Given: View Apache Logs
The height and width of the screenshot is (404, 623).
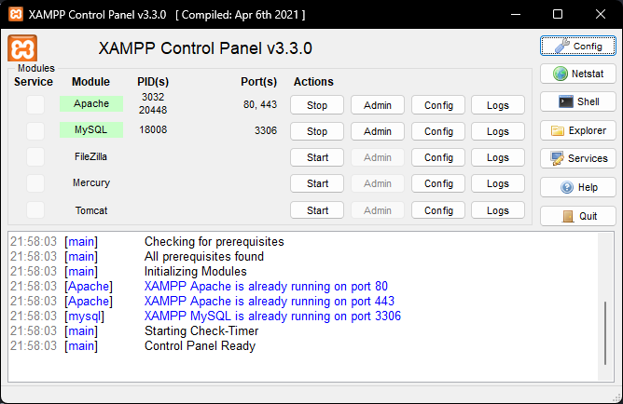Looking at the screenshot, I should tap(498, 105).
